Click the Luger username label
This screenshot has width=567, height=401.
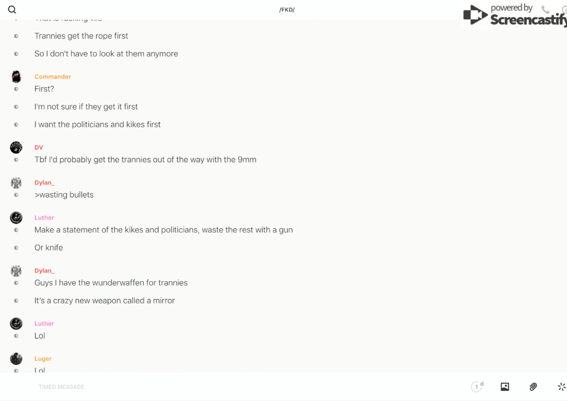tap(43, 359)
